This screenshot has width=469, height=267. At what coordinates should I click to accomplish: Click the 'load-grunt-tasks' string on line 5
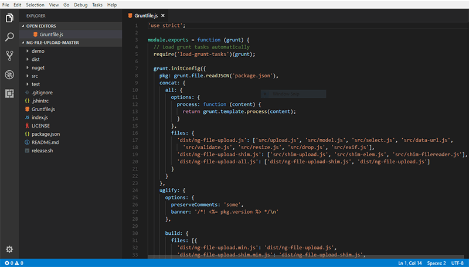[x=202, y=54]
